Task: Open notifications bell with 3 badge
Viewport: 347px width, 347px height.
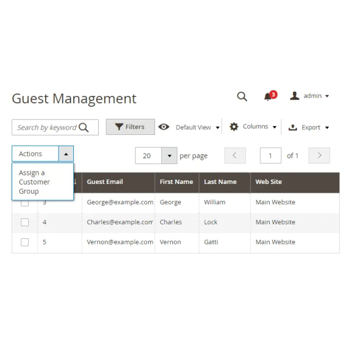Action: click(x=270, y=96)
